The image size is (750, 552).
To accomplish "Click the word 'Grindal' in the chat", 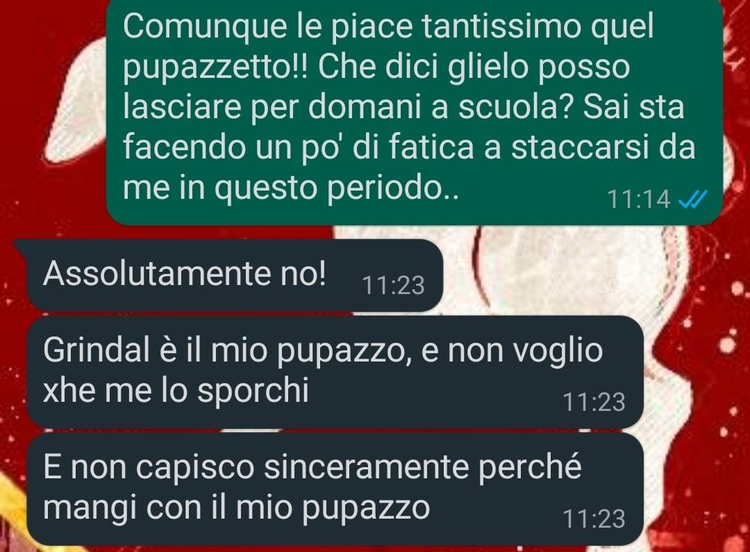I will pyautogui.click(x=97, y=350).
